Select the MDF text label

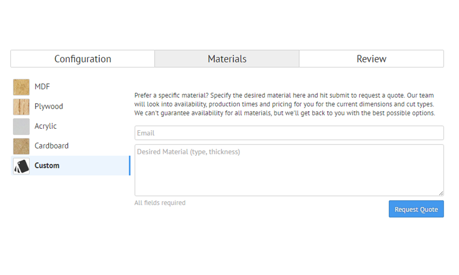[x=42, y=87]
